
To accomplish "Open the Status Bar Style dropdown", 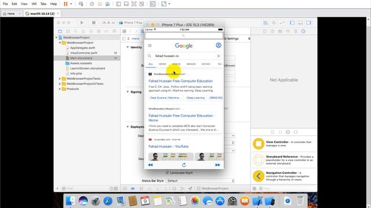I will coord(201,181).
